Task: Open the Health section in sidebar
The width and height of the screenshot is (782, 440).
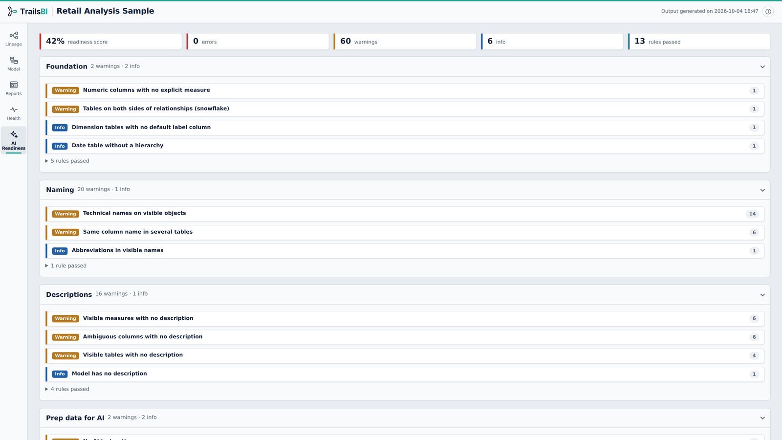Action: [x=14, y=113]
